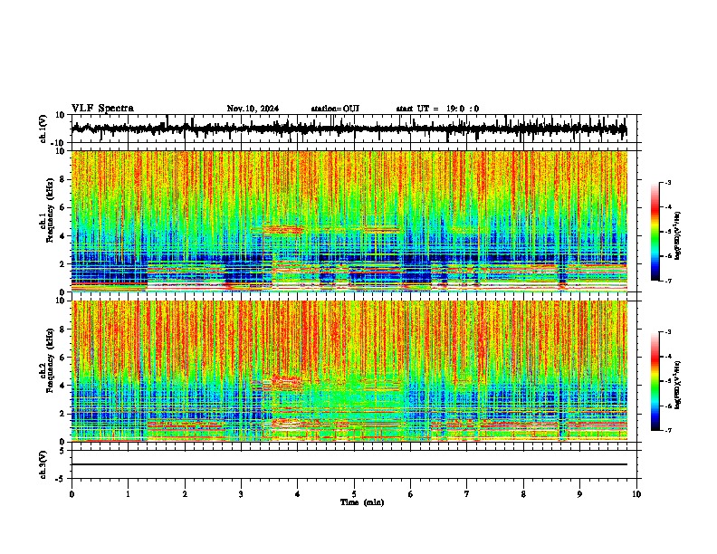The width and height of the screenshot is (717, 554).
Task: Click the "1" tick on the Time axis
Action: point(128,494)
